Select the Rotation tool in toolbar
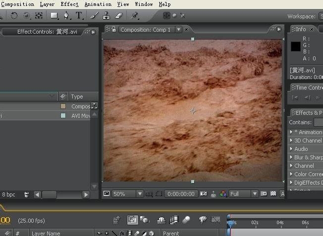Image resolution: width=323 pixels, height=236 pixels. (14, 15)
